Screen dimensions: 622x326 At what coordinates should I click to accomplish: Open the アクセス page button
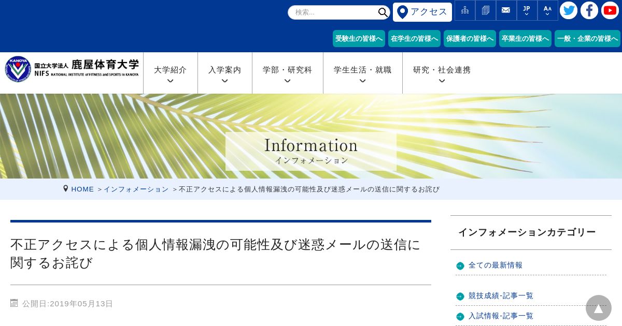click(x=422, y=12)
